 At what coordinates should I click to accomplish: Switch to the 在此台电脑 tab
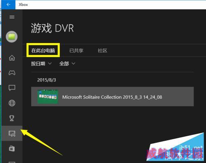(x=43, y=51)
